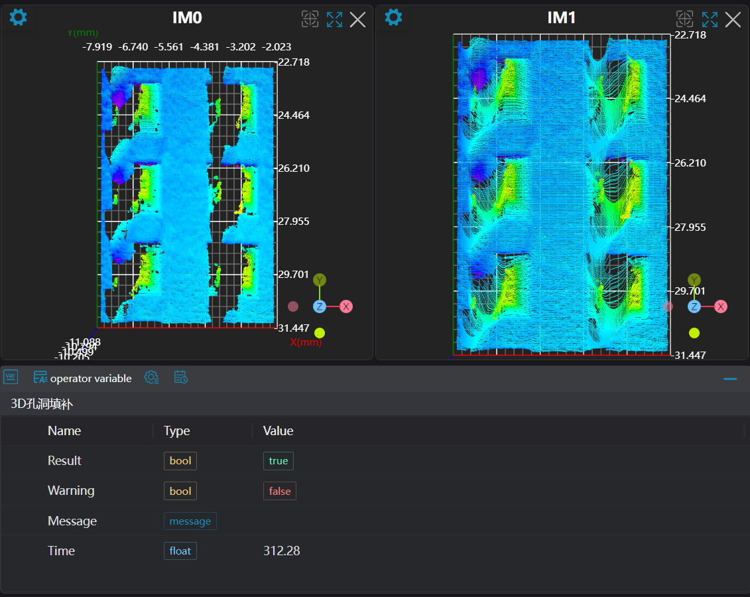Expand the IM0 view to fullscreen
750x597 pixels.
point(334,19)
